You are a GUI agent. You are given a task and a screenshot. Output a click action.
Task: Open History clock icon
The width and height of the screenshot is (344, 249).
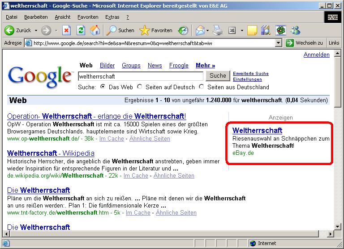(x=183, y=30)
